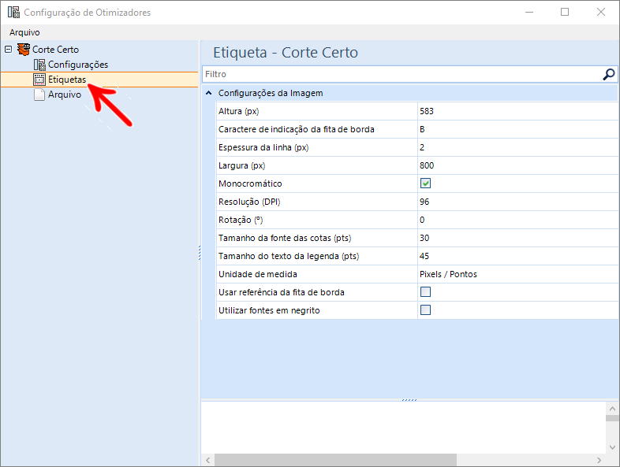The width and height of the screenshot is (620, 467).
Task: Click the description pane scroll down arrow
Action: tap(612, 447)
